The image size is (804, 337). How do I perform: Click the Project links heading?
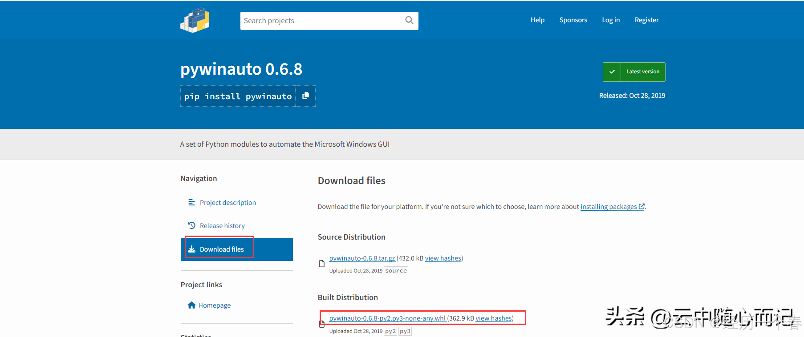[201, 285]
